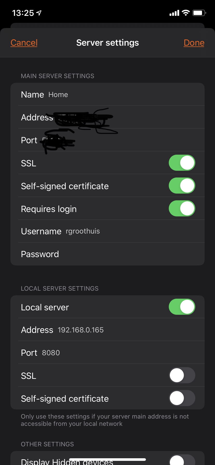Turn off main Self-signed certificate switch
This screenshot has height=465, width=215.
click(x=182, y=186)
